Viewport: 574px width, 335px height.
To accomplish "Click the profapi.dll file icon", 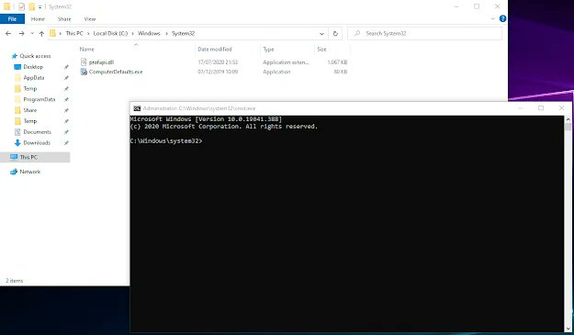I will tap(84, 62).
